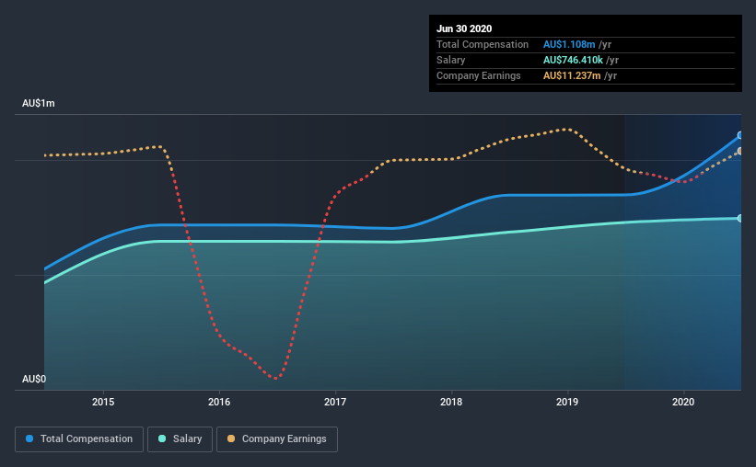
Task: Click the AU$746.410k salary value
Action: (573, 60)
